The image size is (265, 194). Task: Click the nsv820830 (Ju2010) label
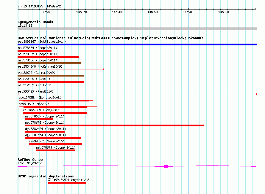(x=34, y=79)
